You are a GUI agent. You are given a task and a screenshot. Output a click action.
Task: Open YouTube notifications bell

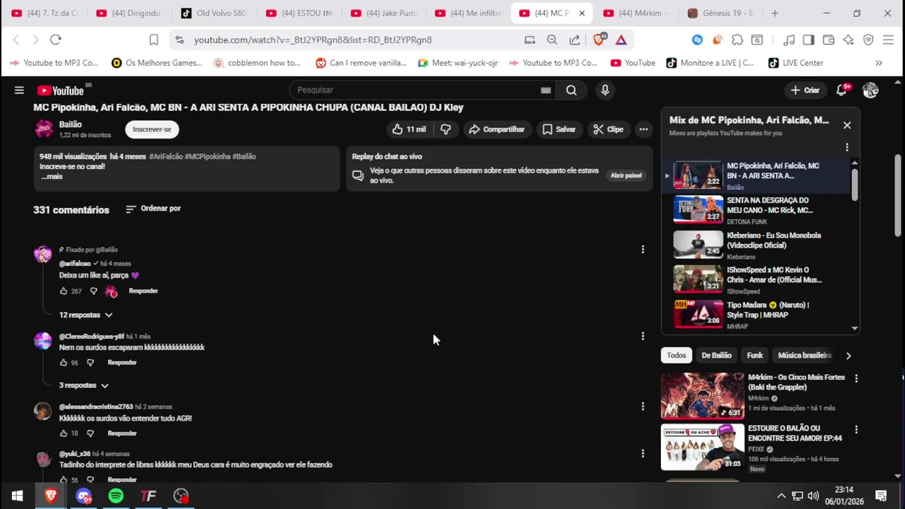pos(842,90)
